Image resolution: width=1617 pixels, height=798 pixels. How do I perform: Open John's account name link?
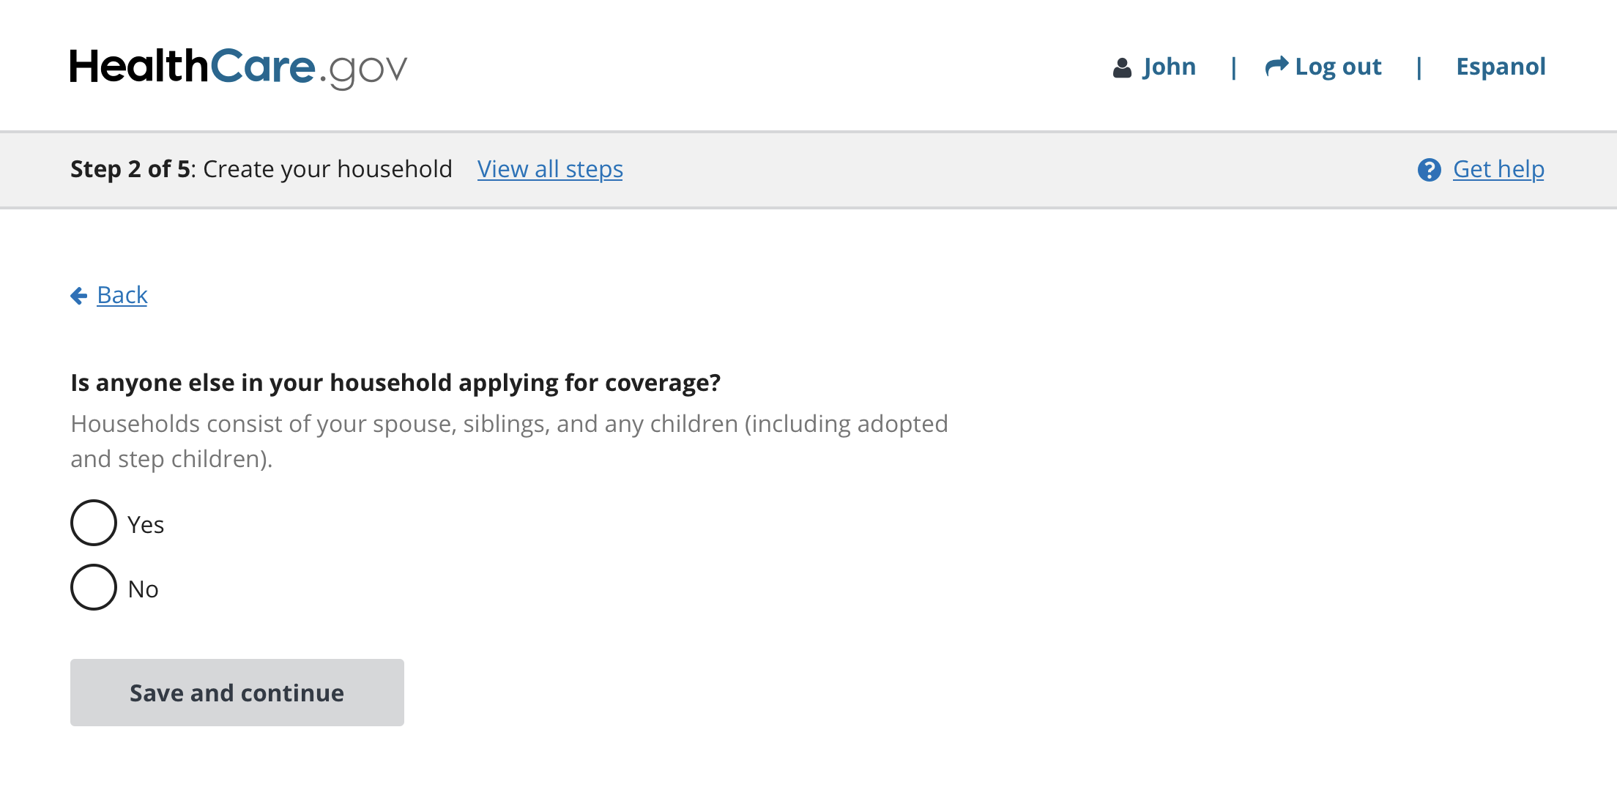tap(1169, 67)
